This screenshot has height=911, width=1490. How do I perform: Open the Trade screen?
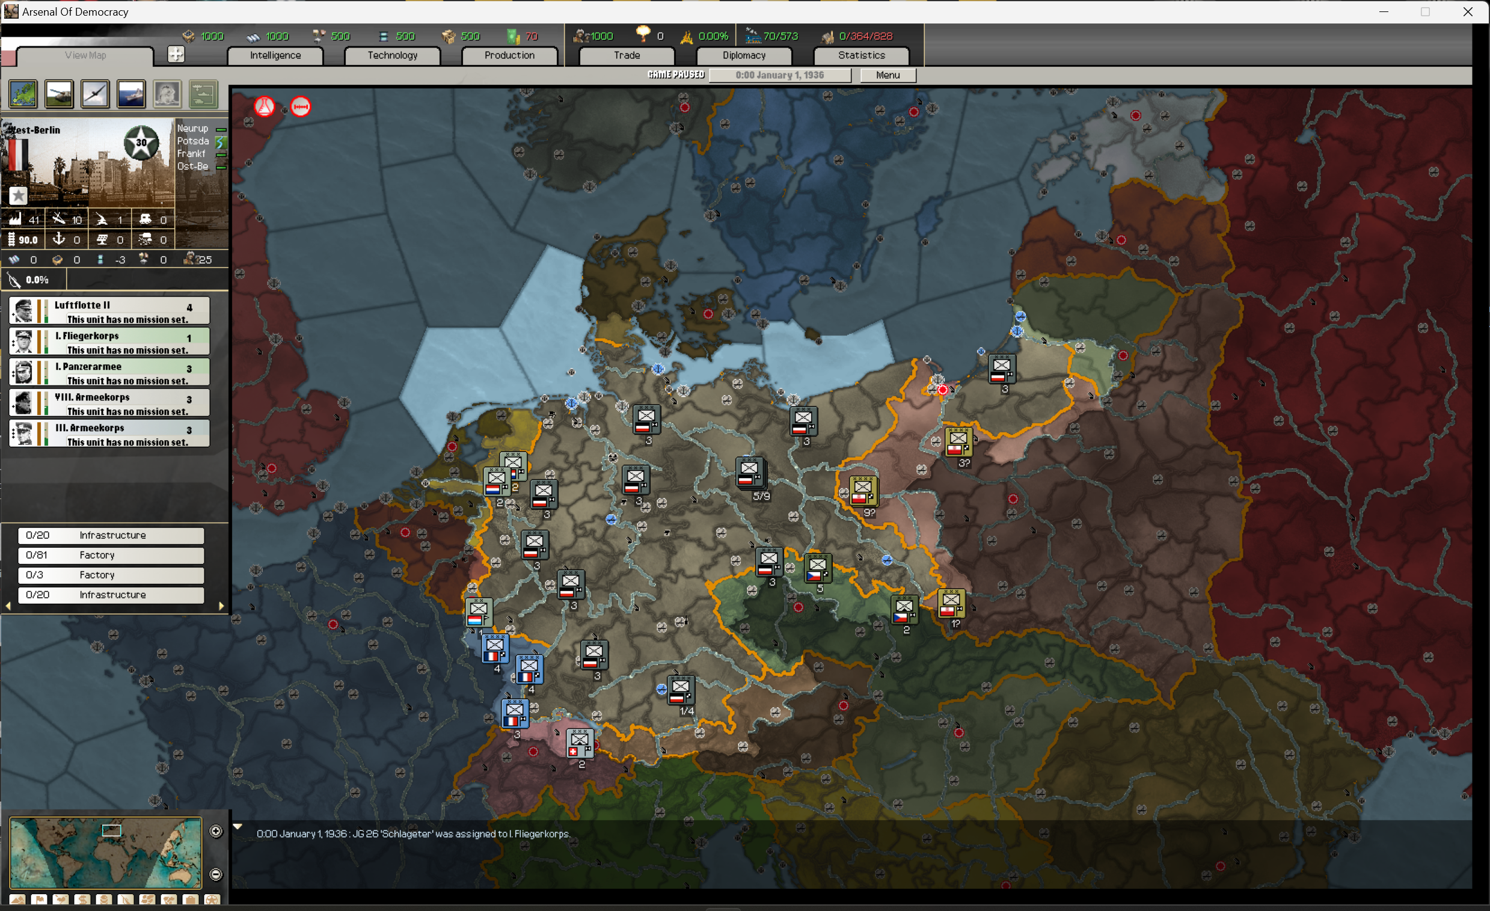[x=627, y=55]
